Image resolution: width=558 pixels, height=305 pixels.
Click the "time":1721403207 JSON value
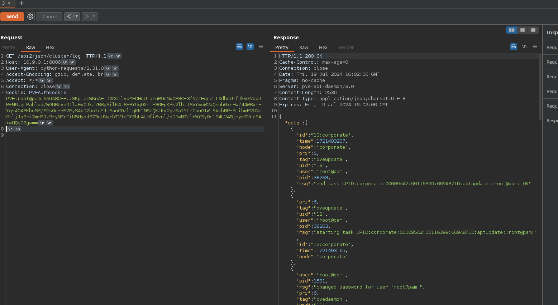click(x=331, y=141)
